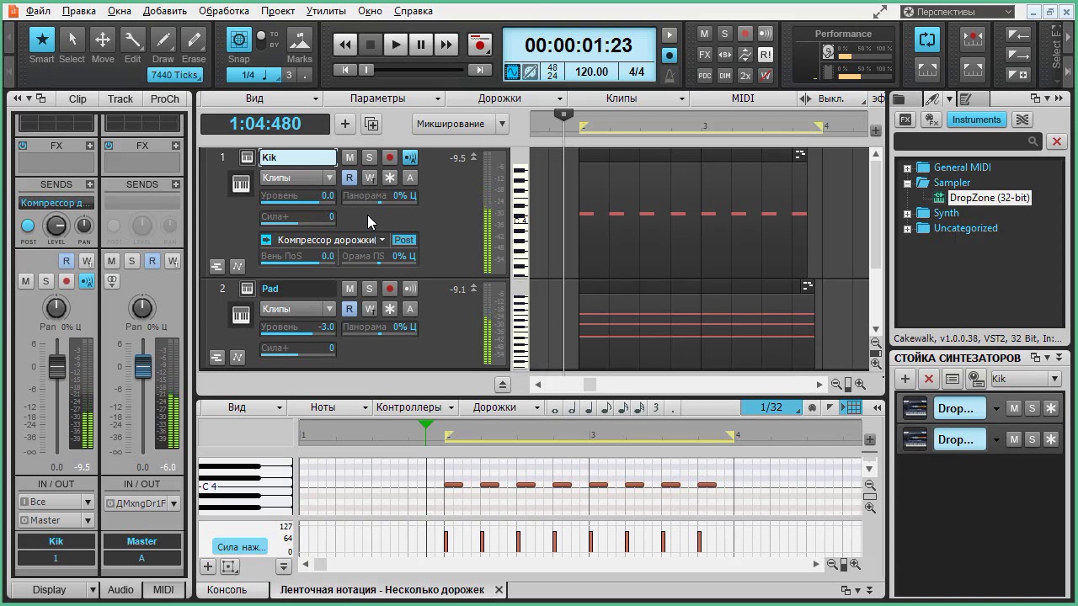Open the Kik track instrument keyboard icon

(241, 184)
